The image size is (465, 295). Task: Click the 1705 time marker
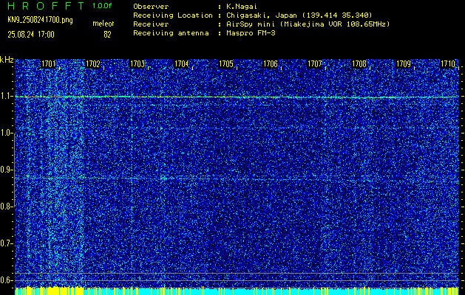tap(226, 64)
